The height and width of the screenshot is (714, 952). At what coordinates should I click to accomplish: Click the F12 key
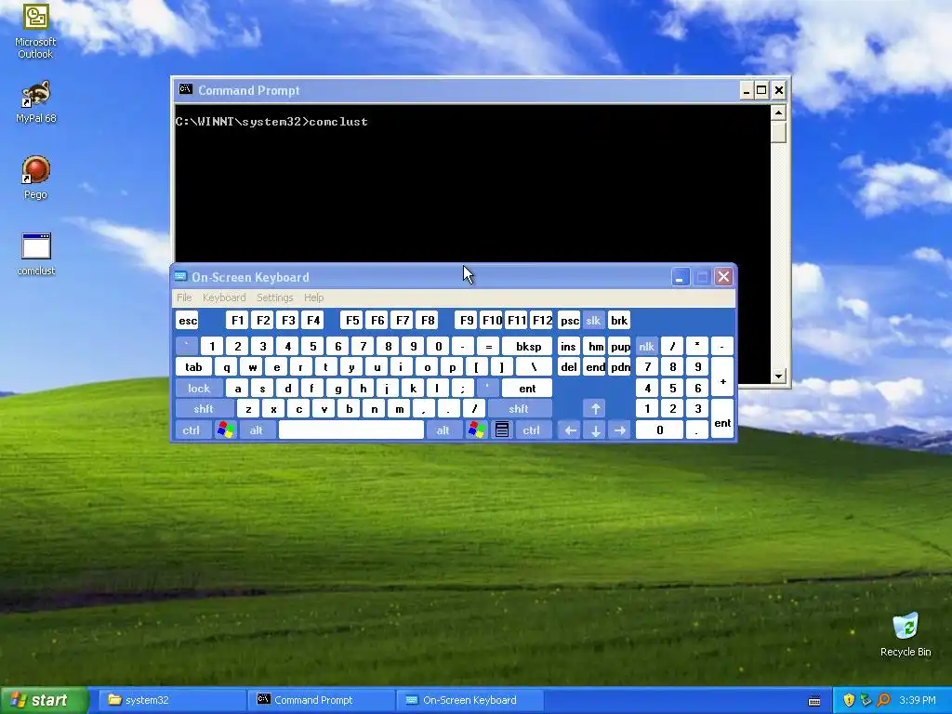click(x=542, y=321)
